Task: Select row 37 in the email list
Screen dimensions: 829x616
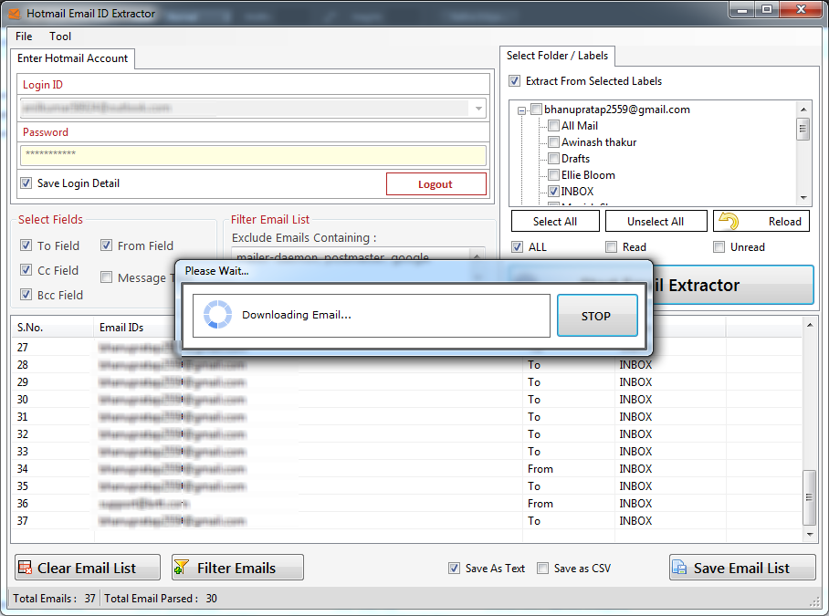Action: 406,521
